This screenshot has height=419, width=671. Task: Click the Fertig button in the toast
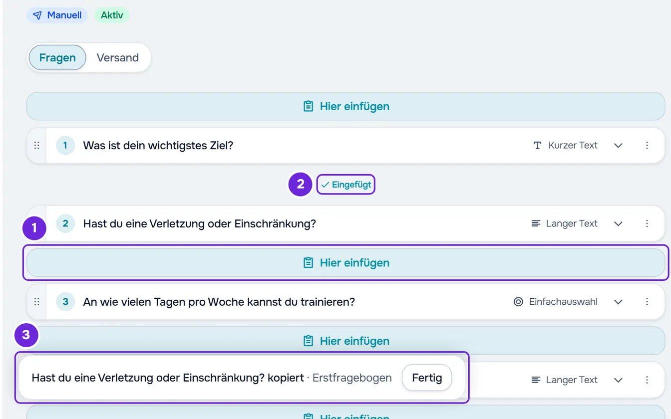427,378
